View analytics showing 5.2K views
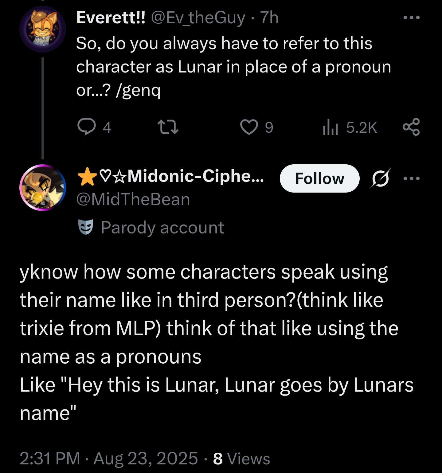This screenshot has width=442, height=473. [350, 127]
